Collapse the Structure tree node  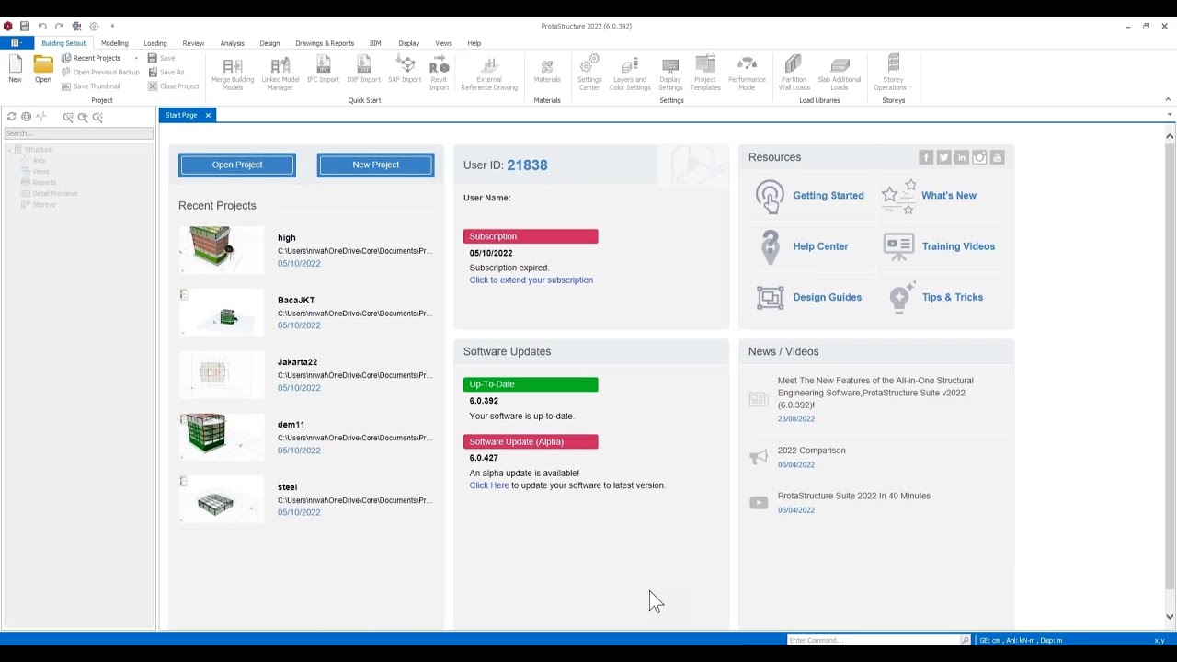(x=9, y=149)
